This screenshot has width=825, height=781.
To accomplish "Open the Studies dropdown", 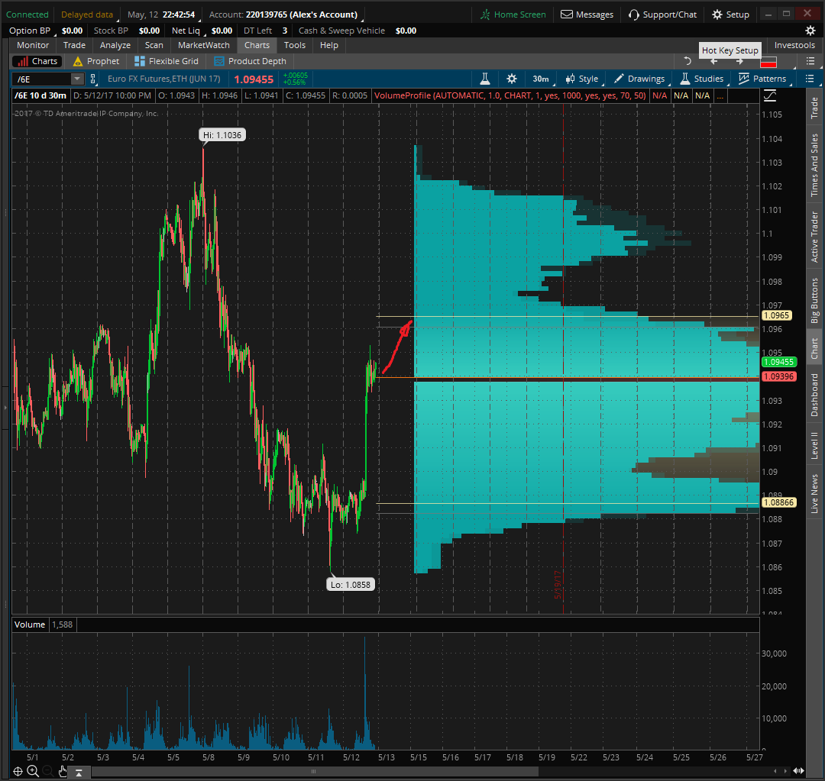I will coord(704,79).
